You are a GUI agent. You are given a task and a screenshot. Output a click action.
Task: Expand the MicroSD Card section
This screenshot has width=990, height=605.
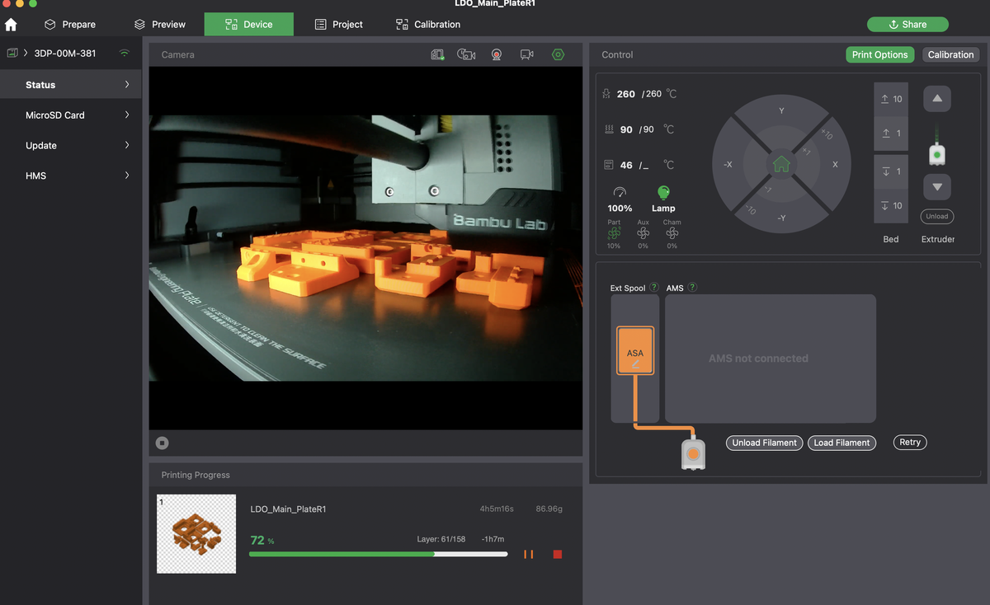(x=71, y=115)
